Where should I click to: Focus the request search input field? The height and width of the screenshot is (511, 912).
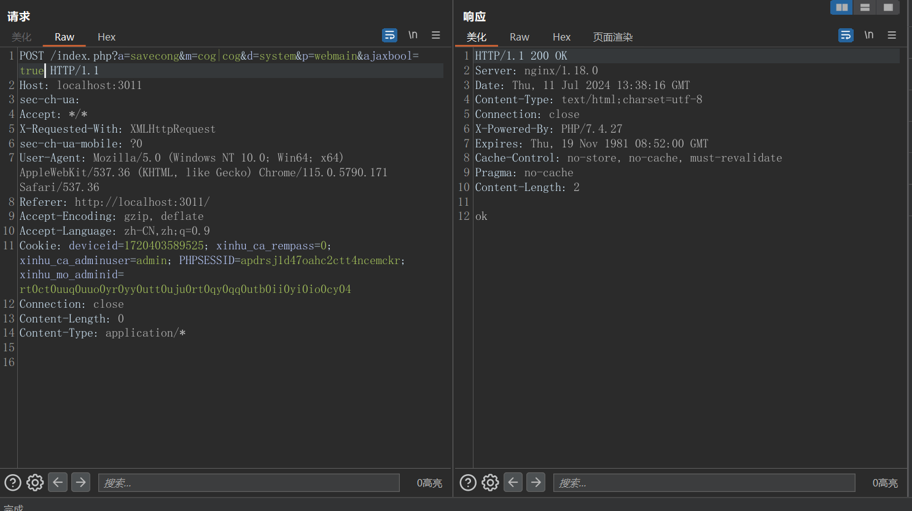[x=249, y=483]
